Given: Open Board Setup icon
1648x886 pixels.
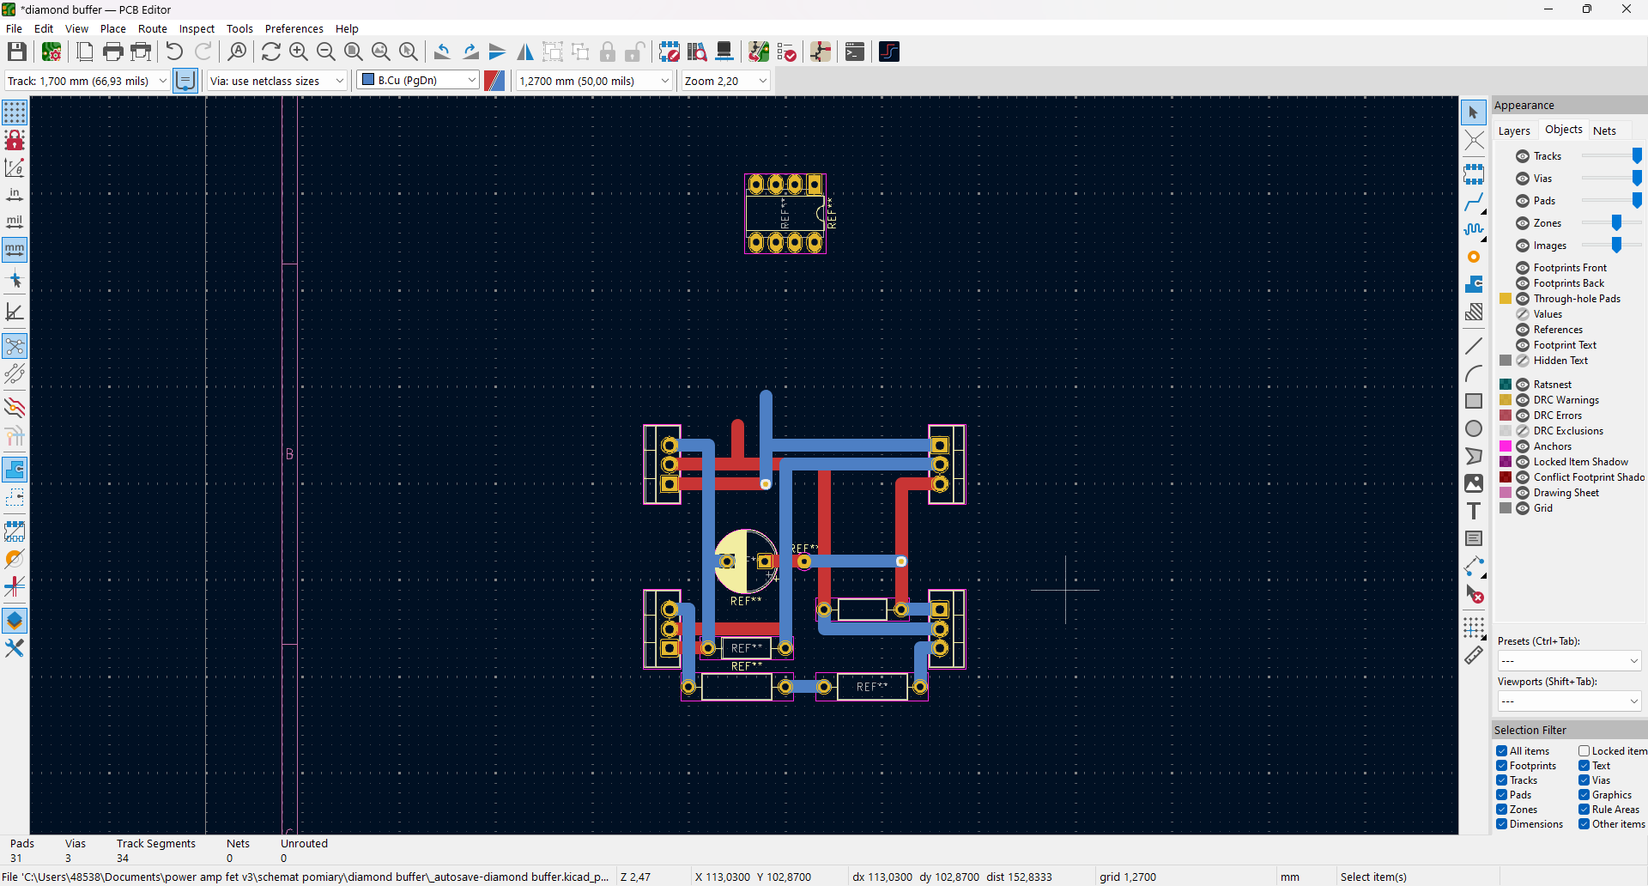Looking at the screenshot, I should click(x=51, y=52).
